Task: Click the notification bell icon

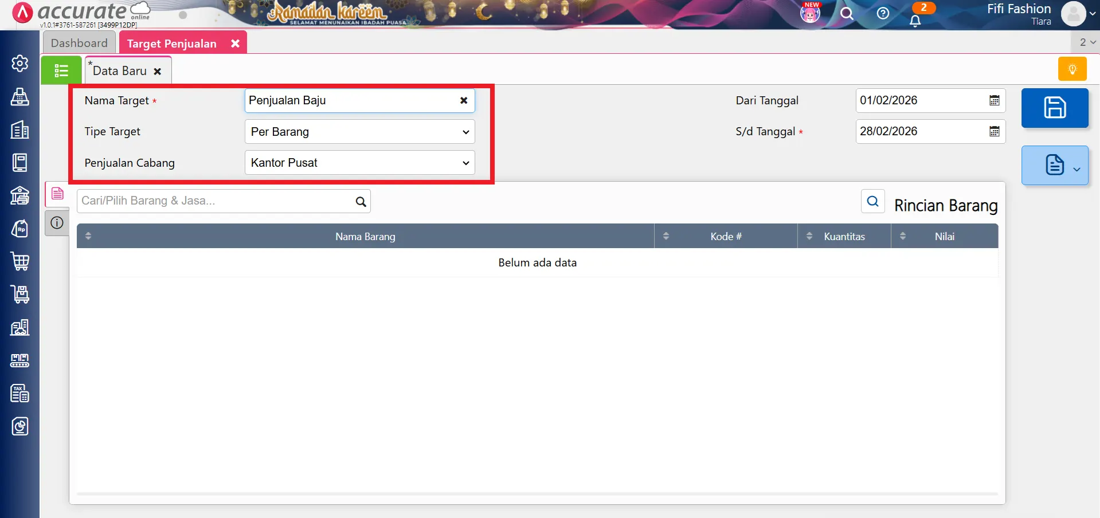Action: [915, 21]
